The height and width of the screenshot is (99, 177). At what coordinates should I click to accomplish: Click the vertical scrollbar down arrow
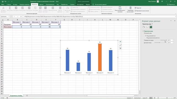140,94
